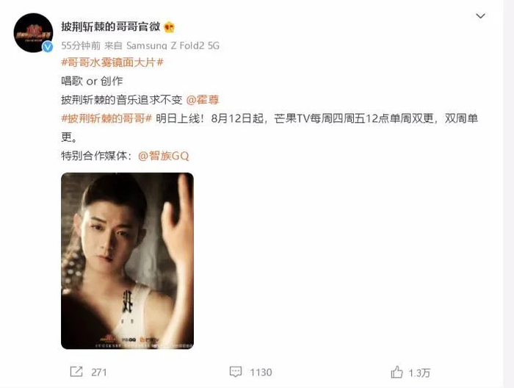Screen dimensions: 514x388
Task: Click the like count 1.3万
Action: click(x=419, y=373)
